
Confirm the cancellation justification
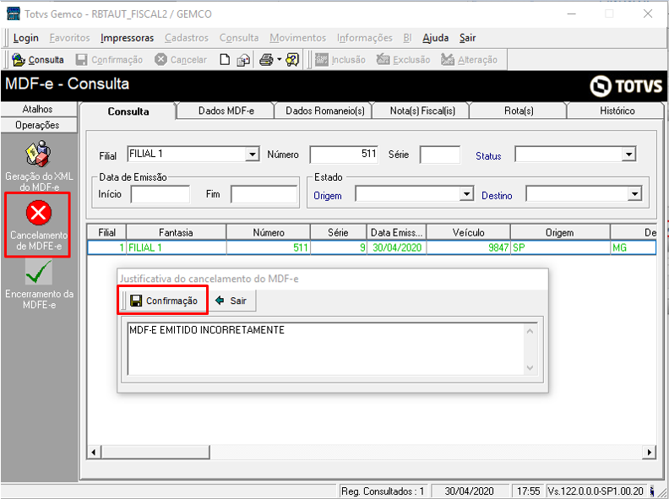pyautogui.click(x=164, y=301)
